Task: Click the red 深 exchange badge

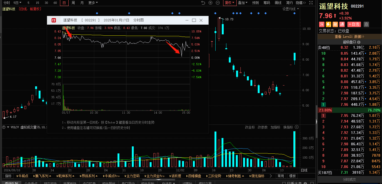Action: tap(321, 24)
